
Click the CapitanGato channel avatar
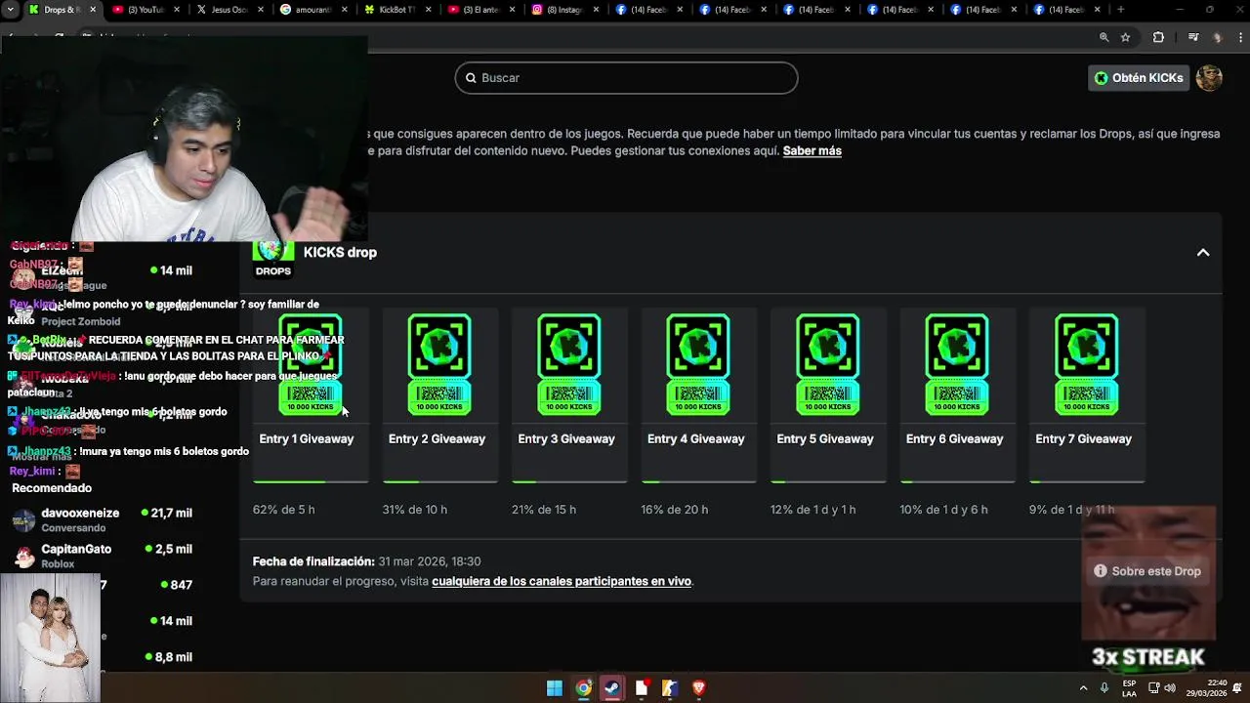click(x=23, y=557)
